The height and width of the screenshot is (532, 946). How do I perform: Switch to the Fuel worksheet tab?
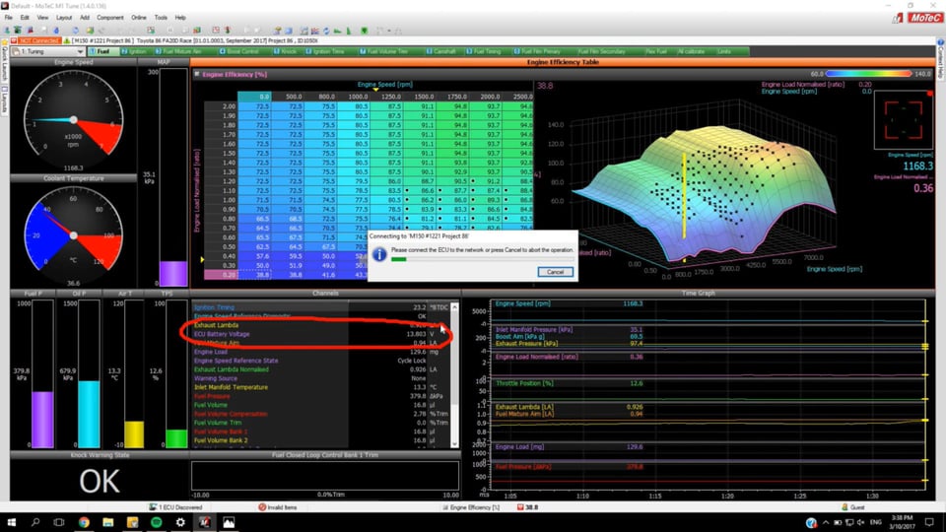(x=102, y=52)
